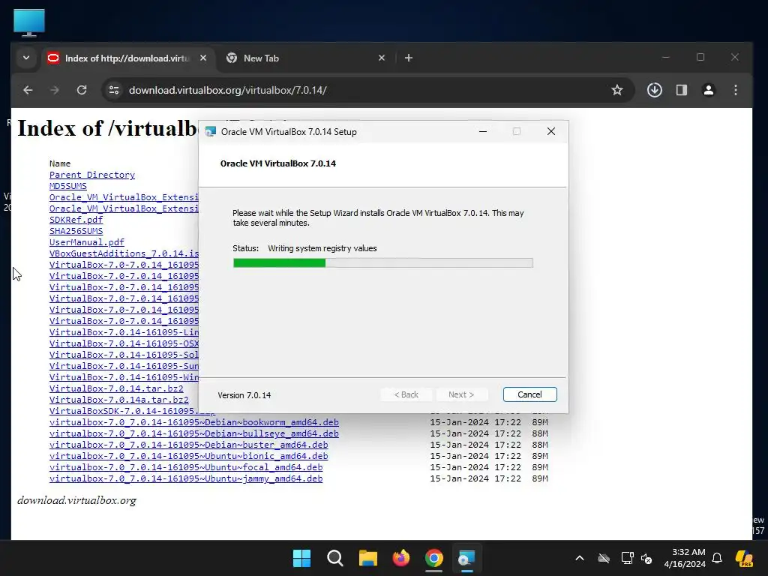Image resolution: width=768 pixels, height=576 pixels.
Task: Click the VirtualBox-7.0.14-161095-Win link
Action: point(124,378)
